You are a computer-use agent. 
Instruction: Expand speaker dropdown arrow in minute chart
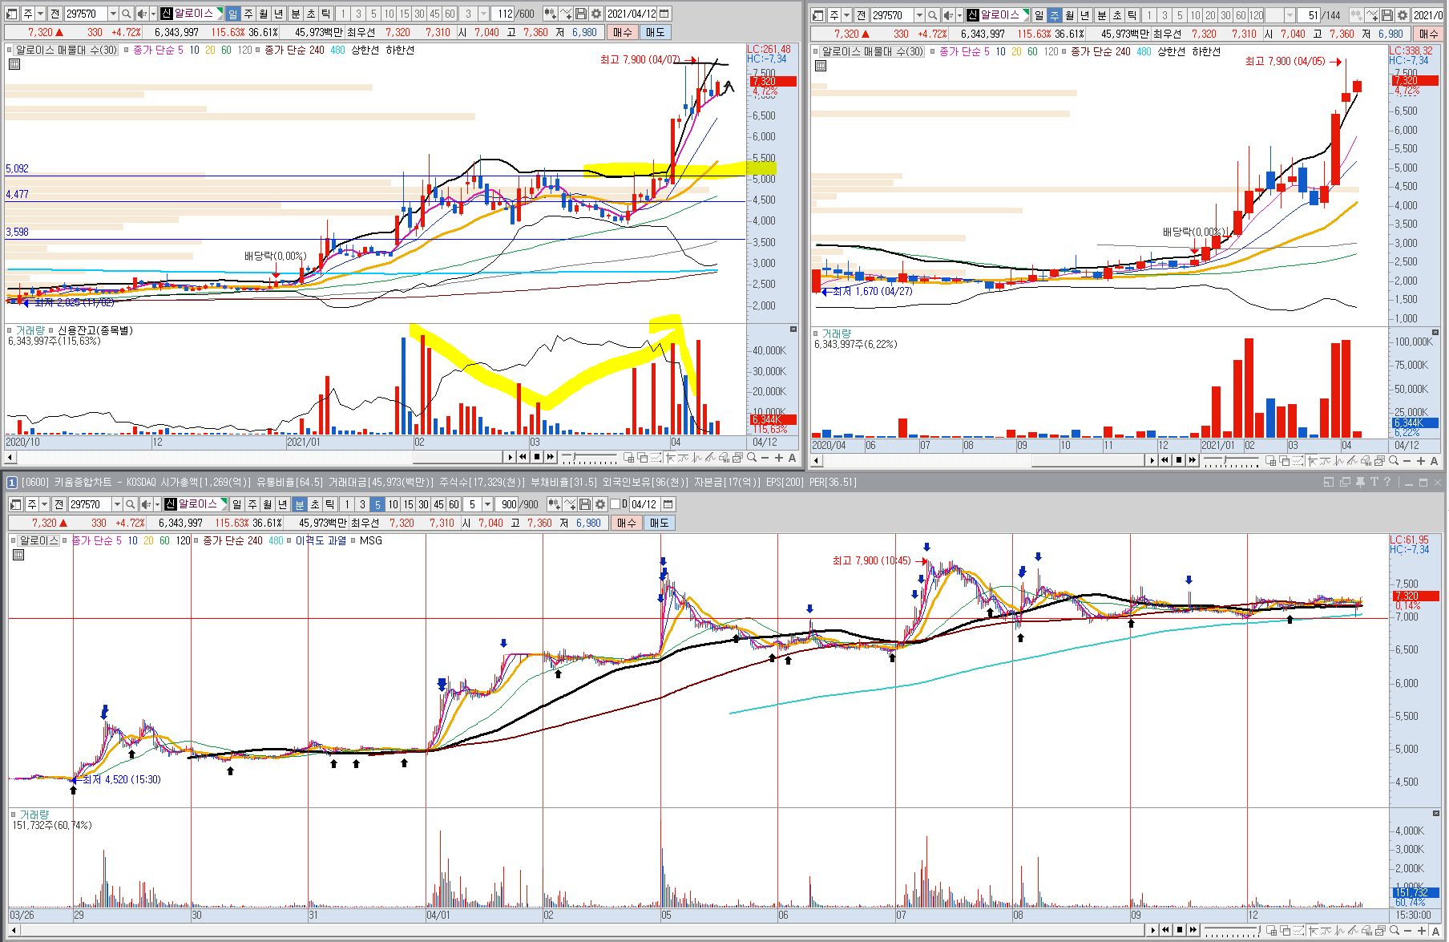158,504
